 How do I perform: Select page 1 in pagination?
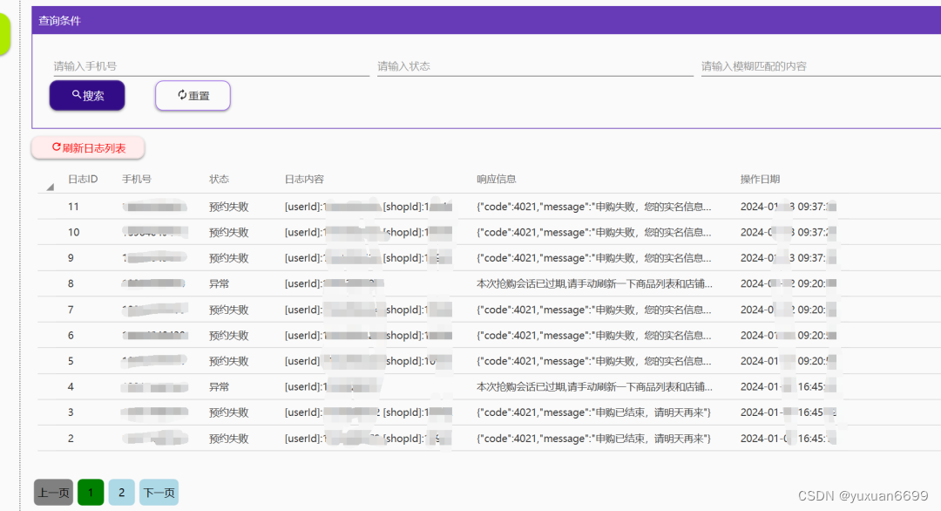tap(91, 493)
